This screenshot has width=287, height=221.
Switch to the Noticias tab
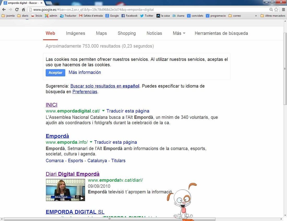154,33
